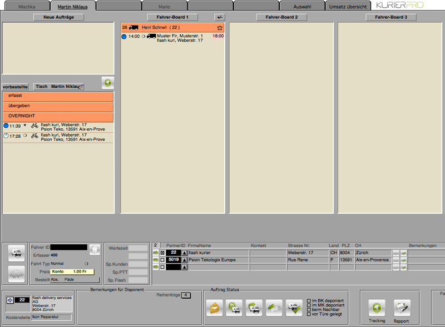445x327 pixels.
Task: Toggle the checkbox in the empty partner row
Action: pyautogui.click(x=162, y=267)
